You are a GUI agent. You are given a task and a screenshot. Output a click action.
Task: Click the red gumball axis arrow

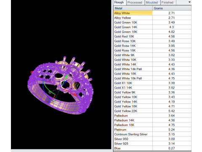coord(75,95)
